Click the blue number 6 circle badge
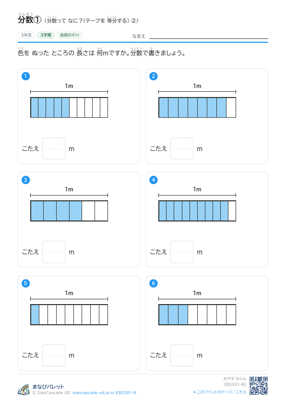The height and width of the screenshot is (405, 286). (x=154, y=283)
